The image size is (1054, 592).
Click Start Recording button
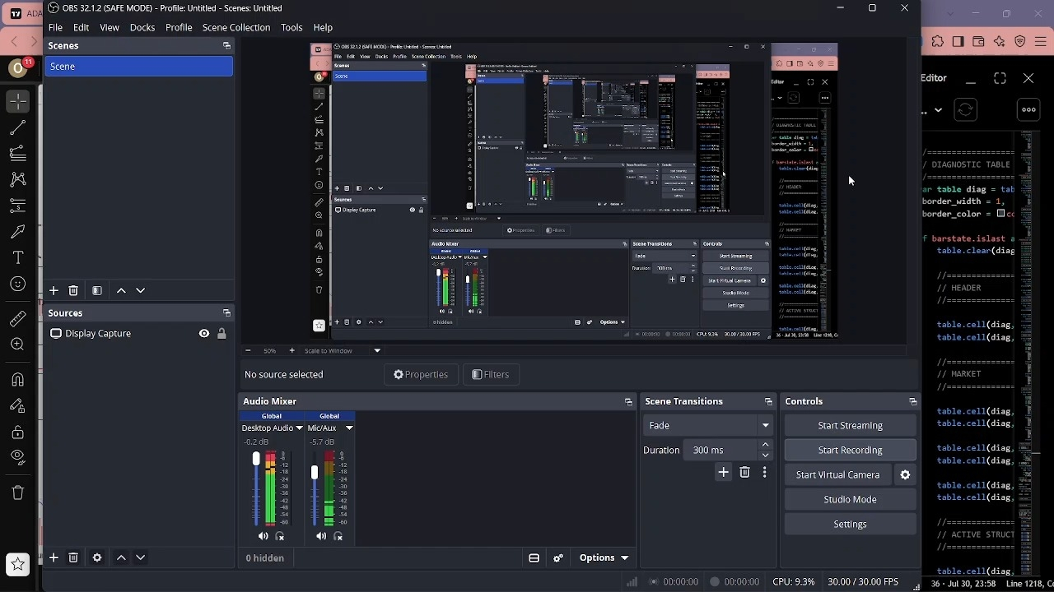(851, 450)
